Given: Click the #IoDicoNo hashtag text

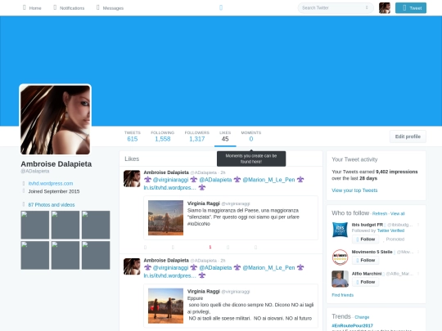Looking at the screenshot, I should 199,224.
